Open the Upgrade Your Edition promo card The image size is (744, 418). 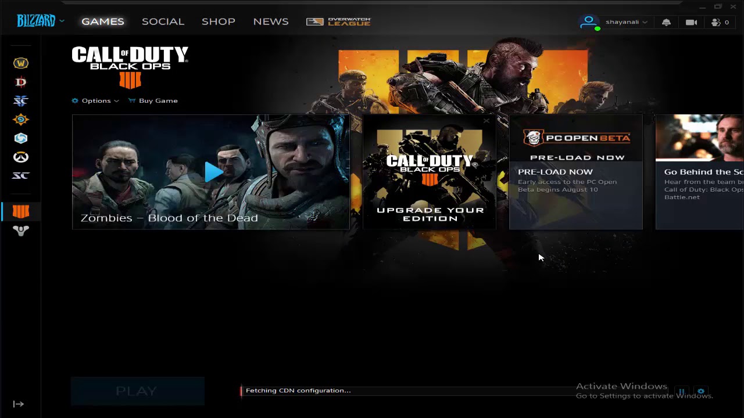[x=430, y=172]
